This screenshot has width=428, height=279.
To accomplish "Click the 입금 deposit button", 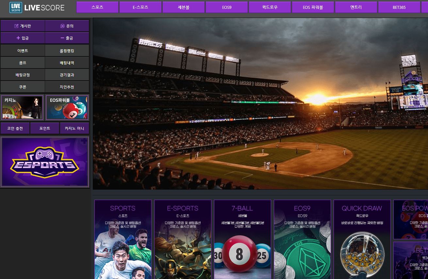I will pos(23,38).
